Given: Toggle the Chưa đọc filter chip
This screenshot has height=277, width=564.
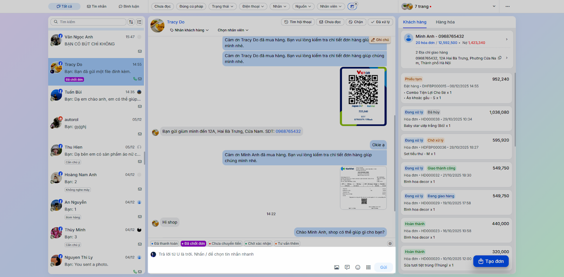Looking at the screenshot, I should (x=163, y=6).
